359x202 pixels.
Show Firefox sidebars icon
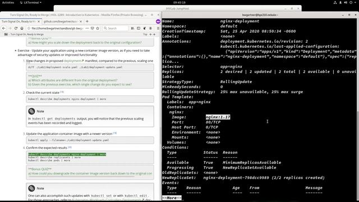(139, 28)
